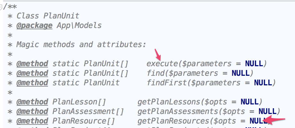This screenshot has width=295, height=128.
Task: Click @method tag on the findFirst line
Action: (32, 83)
